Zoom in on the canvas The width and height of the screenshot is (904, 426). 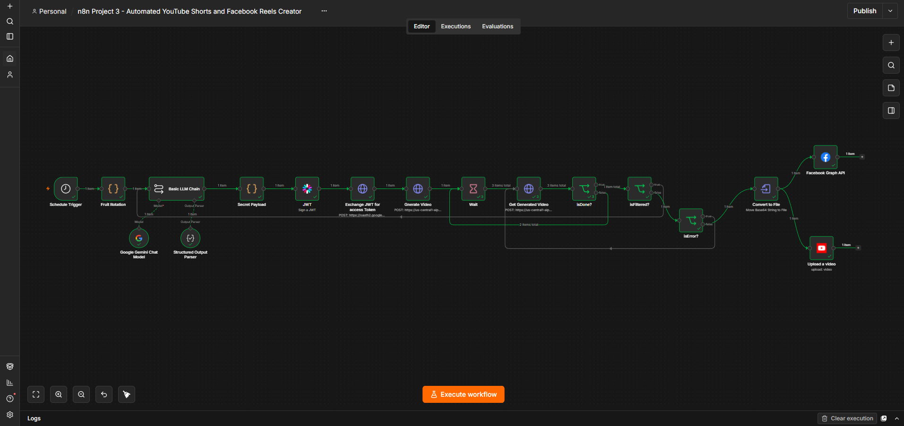tap(59, 394)
